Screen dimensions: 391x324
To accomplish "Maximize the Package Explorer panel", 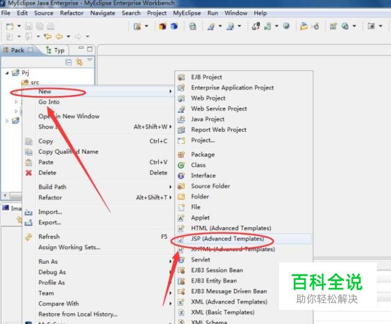I will click(x=90, y=49).
